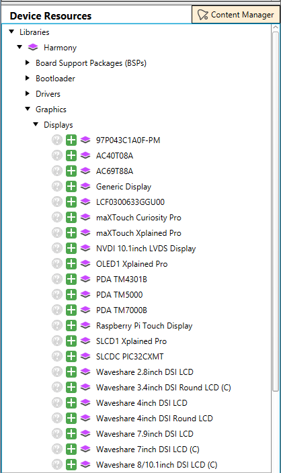Viewport: 281px width, 473px height.
Task: Click the AC69T88A layers icon
Action: click(85, 171)
